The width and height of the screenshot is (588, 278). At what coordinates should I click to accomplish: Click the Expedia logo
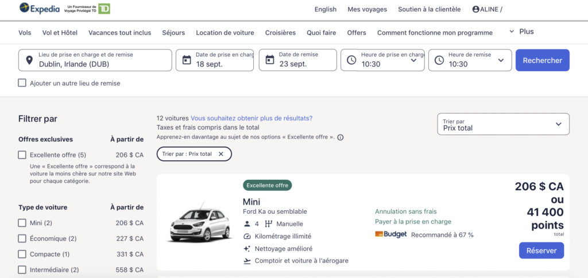click(40, 9)
